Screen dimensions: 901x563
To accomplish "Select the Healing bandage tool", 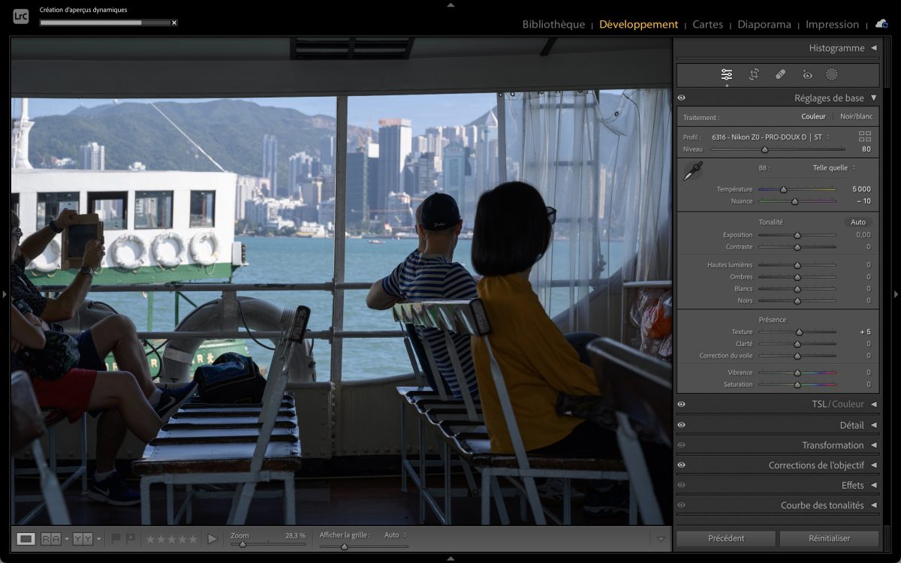I will (780, 74).
